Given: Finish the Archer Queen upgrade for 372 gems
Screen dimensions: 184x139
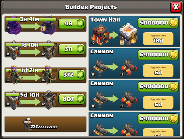Looking at the screenshot, I should [x=72, y=75].
